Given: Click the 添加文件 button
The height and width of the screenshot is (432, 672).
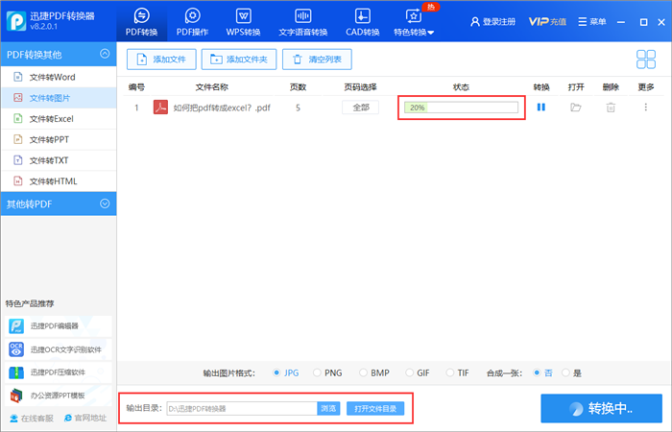Looking at the screenshot, I should pyautogui.click(x=161, y=60).
